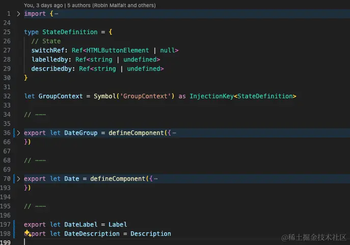
Task: Click the 'import' keyword on line 1
Action: click(35, 14)
